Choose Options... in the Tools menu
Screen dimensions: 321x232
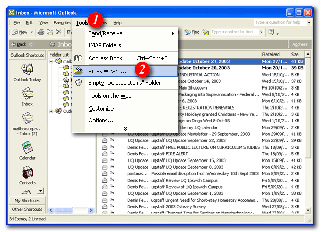pos(101,120)
